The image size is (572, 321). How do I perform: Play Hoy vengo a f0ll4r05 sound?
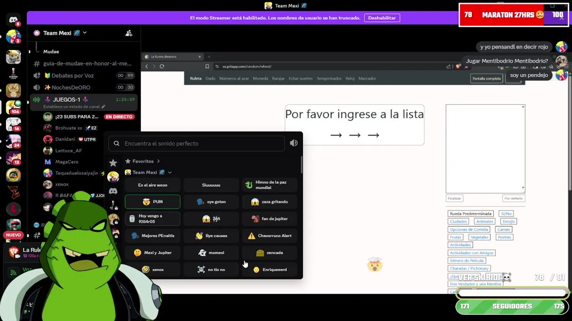click(x=152, y=219)
